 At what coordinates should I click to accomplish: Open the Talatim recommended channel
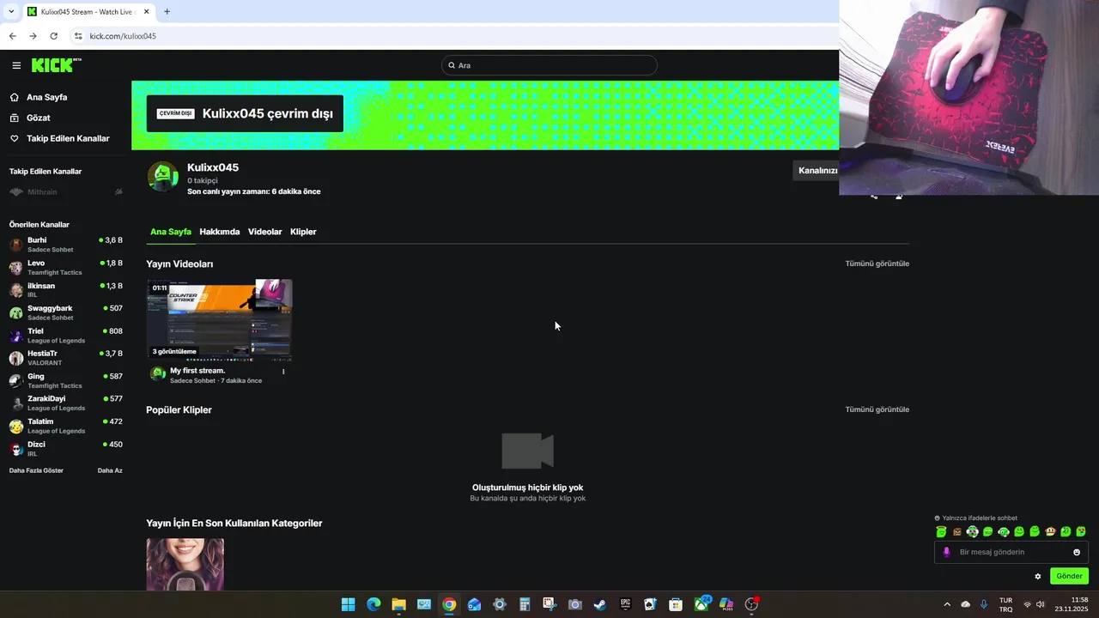65,426
